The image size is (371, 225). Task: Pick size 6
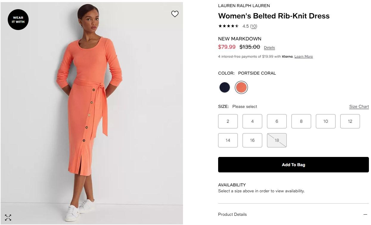tap(277, 121)
